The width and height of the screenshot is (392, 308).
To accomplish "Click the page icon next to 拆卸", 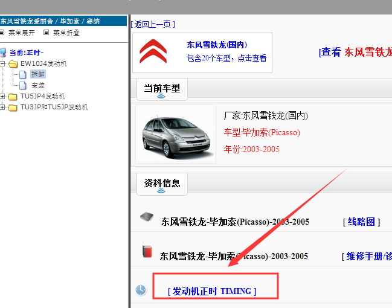I will tap(23, 74).
